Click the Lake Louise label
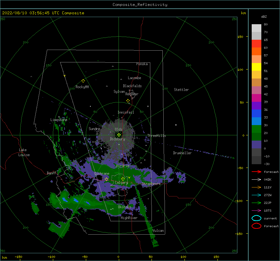Viewport: 280px width, 261px height. pyautogui.click(x=24, y=152)
